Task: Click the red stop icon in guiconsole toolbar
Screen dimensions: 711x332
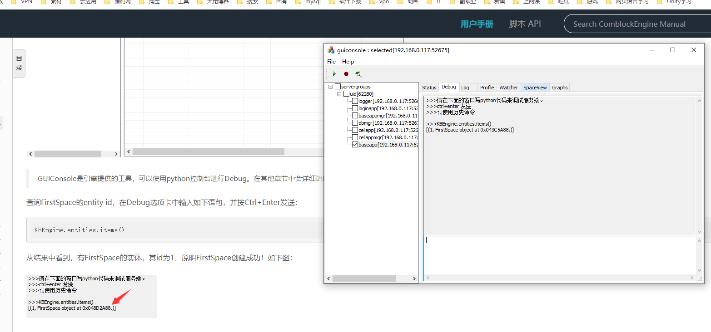Action: coord(346,73)
